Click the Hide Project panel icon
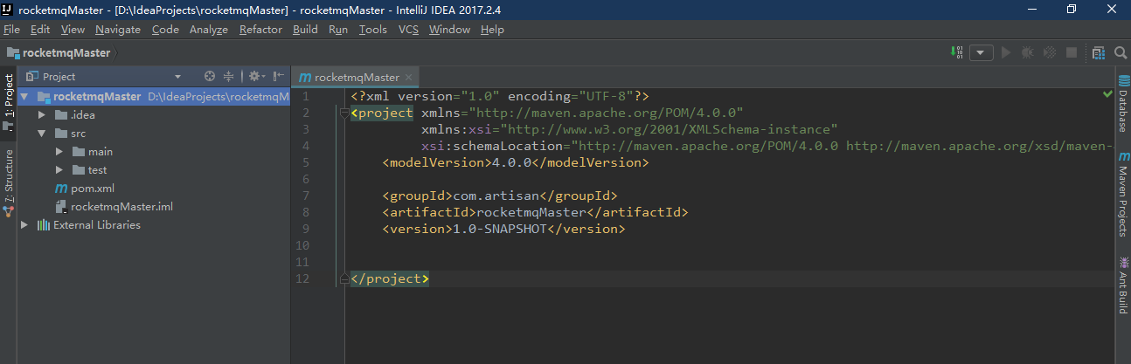The image size is (1131, 364). coord(278,76)
